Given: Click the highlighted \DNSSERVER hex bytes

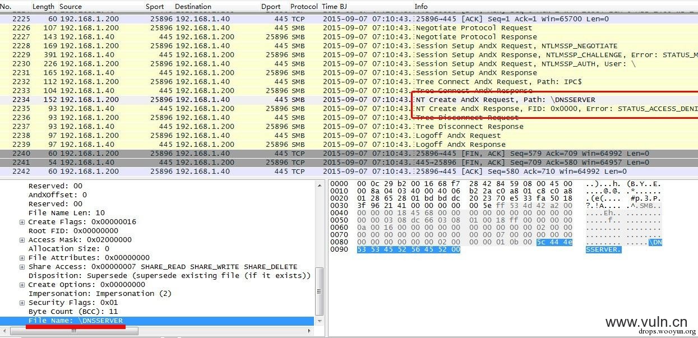Looking at the screenshot, I should coord(408,249).
